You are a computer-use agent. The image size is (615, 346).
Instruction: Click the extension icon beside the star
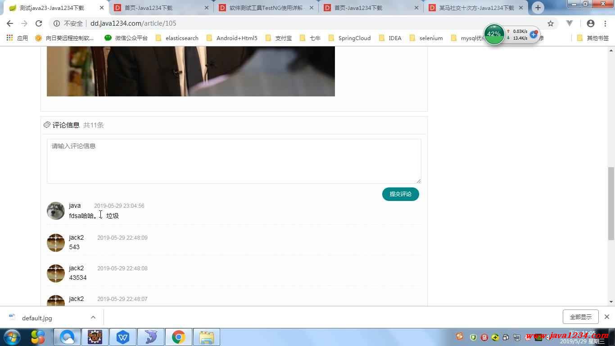click(570, 23)
